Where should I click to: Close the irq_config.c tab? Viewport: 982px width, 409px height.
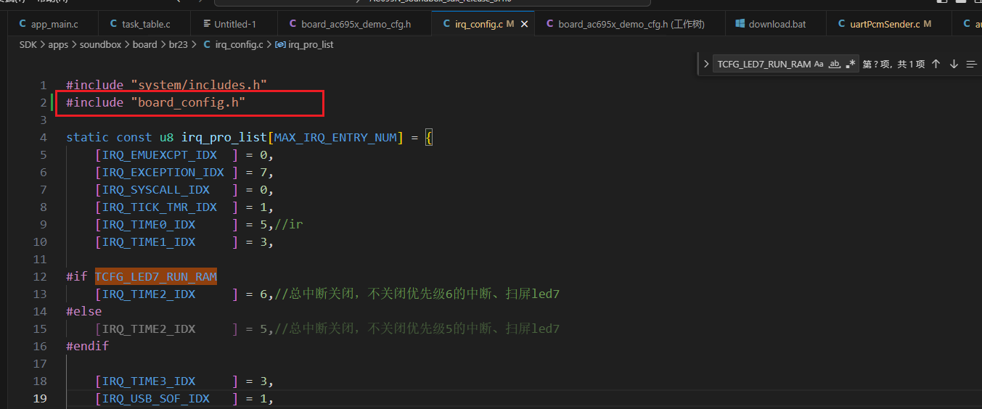[x=525, y=24]
